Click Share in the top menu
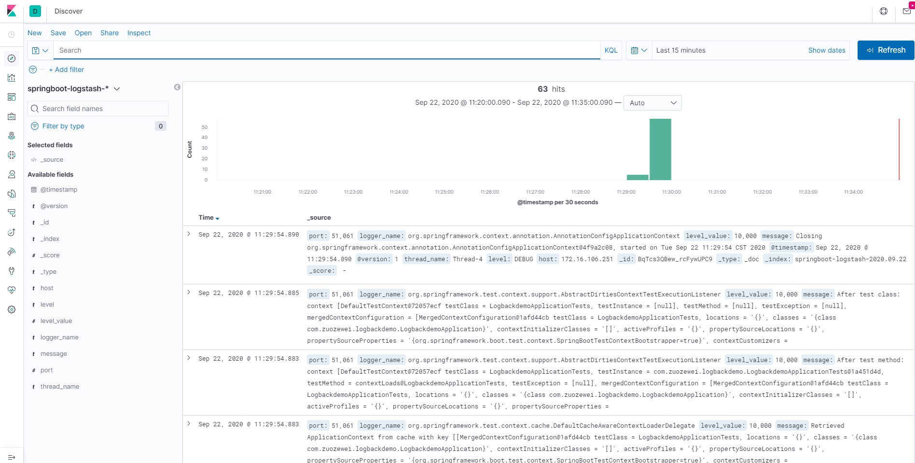Viewport: 915px width, 463px height. click(x=110, y=33)
